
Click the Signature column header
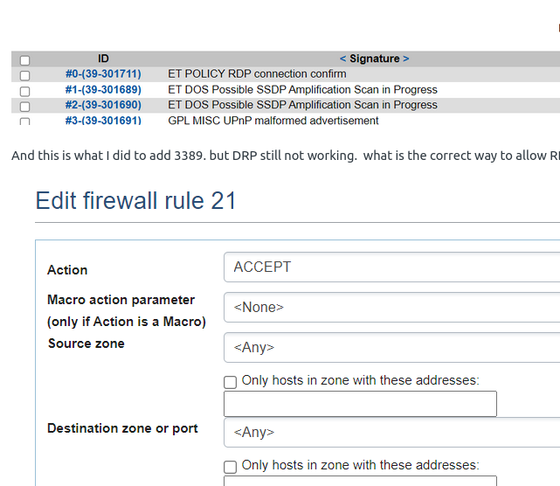coord(375,59)
